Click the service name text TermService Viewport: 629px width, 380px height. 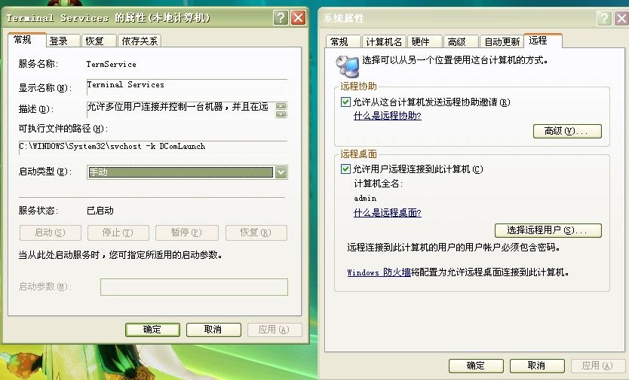111,64
